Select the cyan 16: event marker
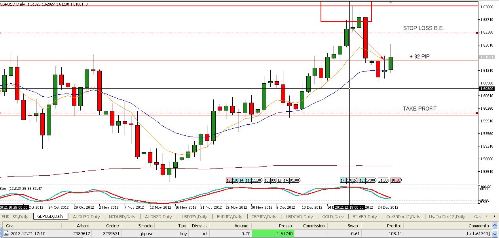The height and width of the screenshot is (238, 499). click(362, 180)
